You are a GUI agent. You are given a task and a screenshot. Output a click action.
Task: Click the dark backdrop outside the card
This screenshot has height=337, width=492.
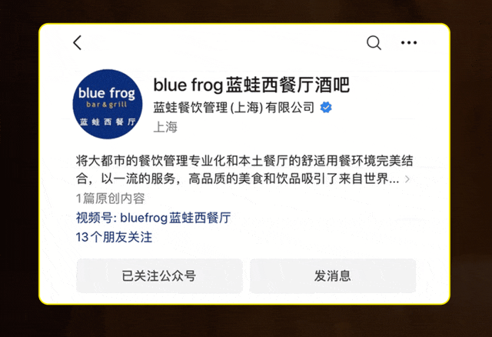[246, 322]
